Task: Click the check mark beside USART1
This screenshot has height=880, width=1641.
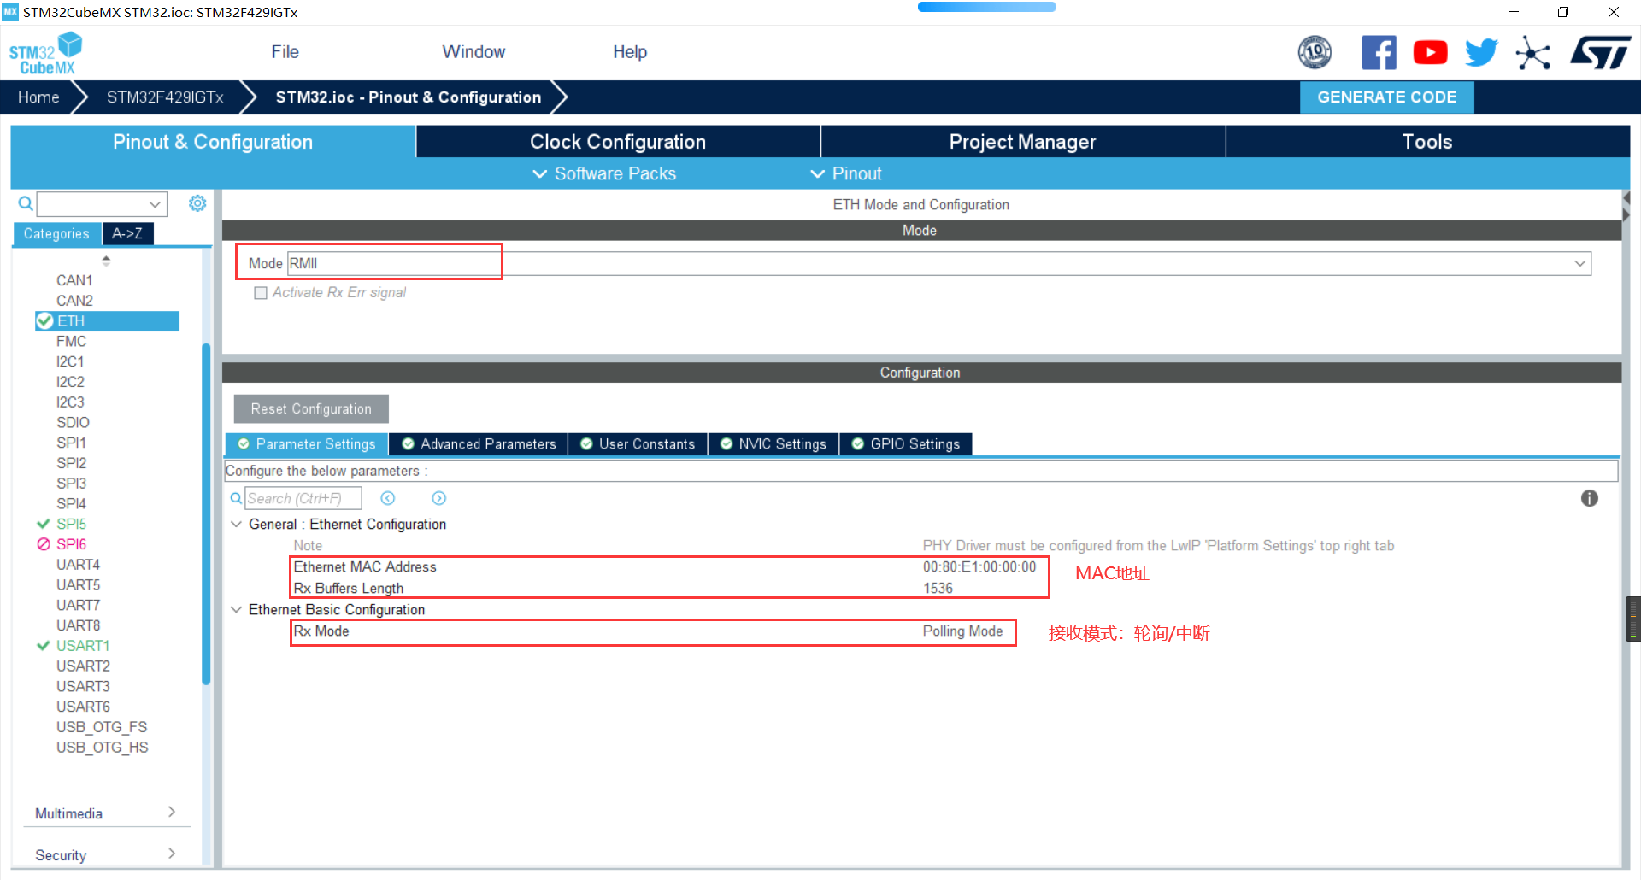Action: click(x=44, y=646)
